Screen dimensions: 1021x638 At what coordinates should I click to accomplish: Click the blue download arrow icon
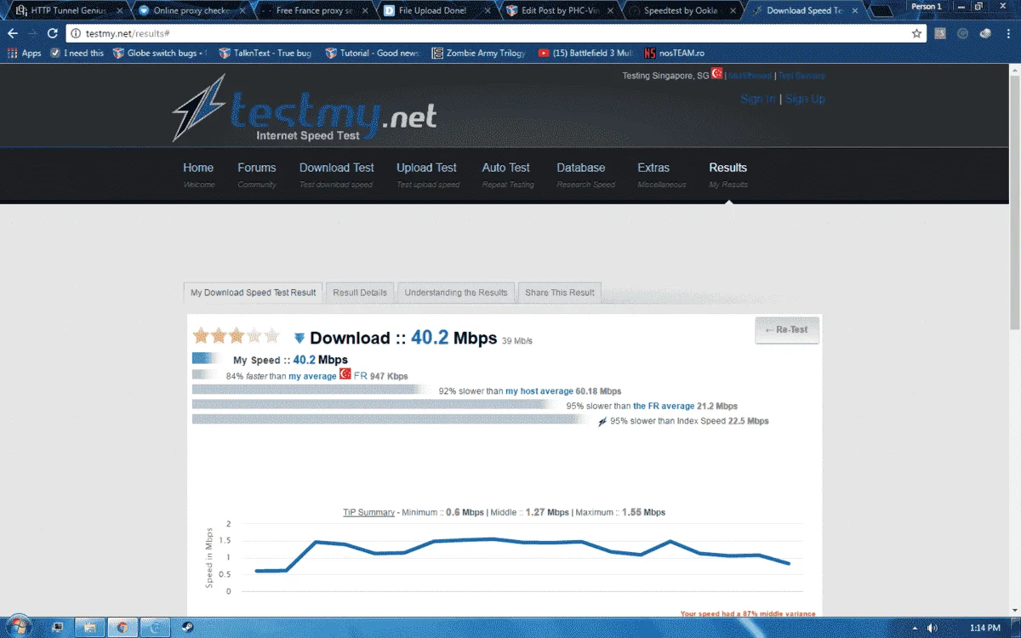click(x=299, y=338)
